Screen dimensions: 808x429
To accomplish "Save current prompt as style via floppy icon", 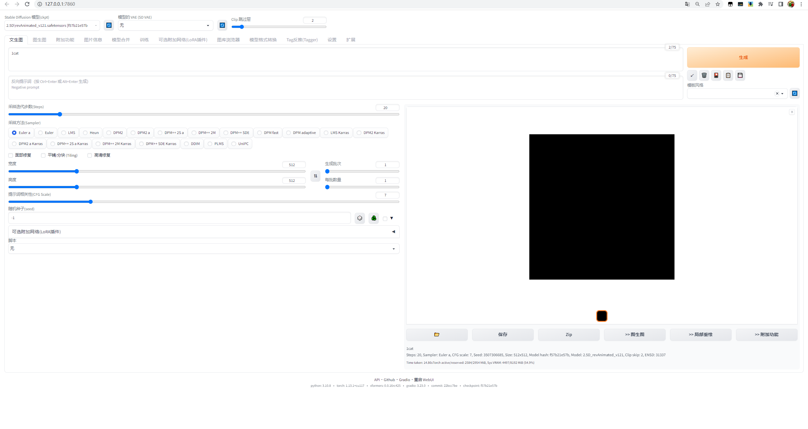I will pos(740,75).
